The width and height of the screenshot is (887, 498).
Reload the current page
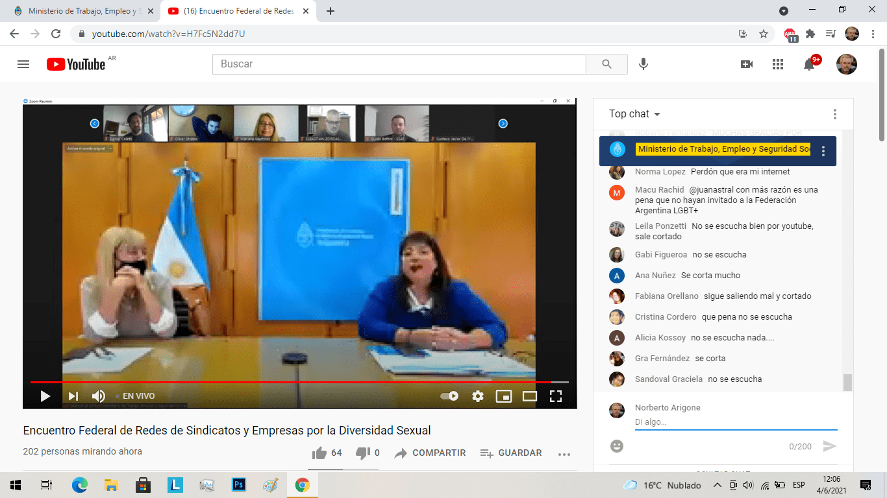click(x=56, y=34)
